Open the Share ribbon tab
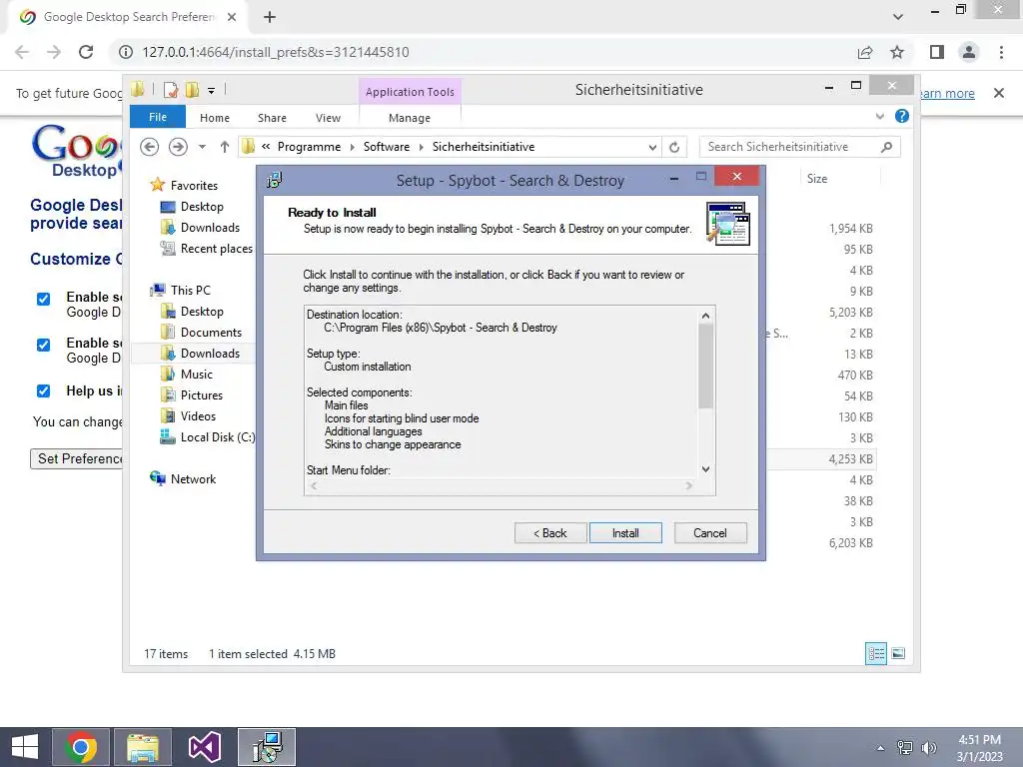Image resolution: width=1023 pixels, height=767 pixels. (272, 118)
